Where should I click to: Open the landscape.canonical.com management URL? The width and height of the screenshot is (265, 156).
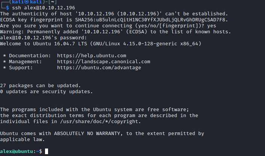tap(103, 62)
